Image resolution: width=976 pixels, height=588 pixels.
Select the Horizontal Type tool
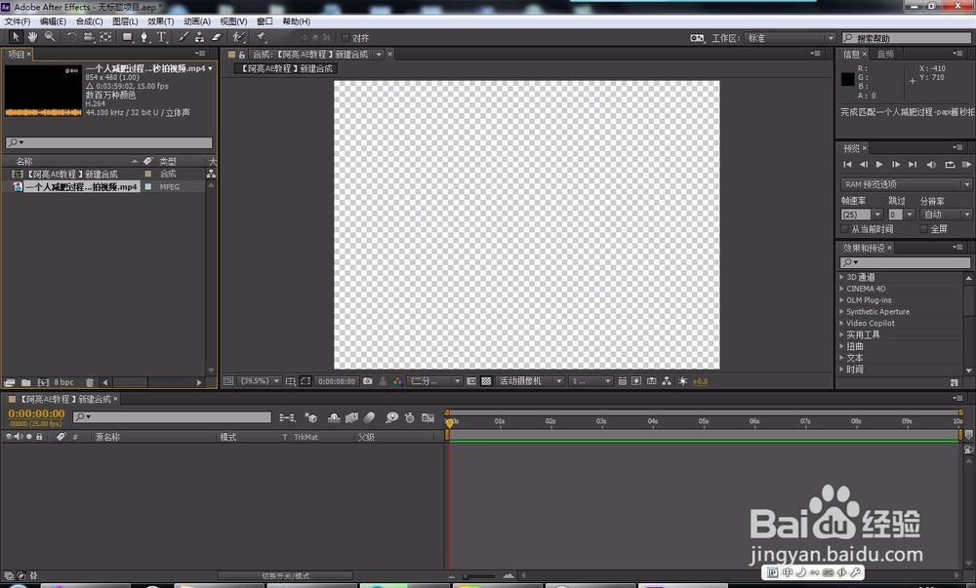tap(161, 37)
